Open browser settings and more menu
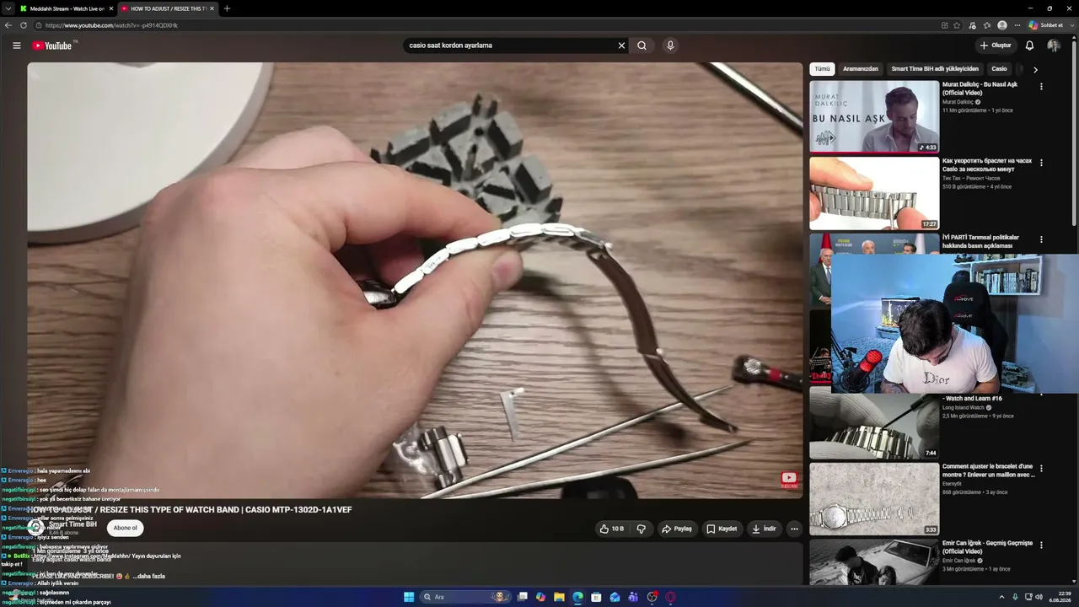Viewport: 1079px width, 607px height. click(x=1017, y=25)
